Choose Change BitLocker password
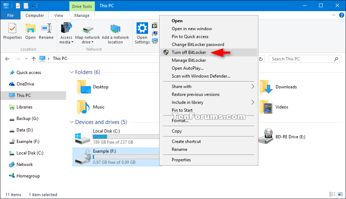This screenshot has width=346, height=199. click(x=209, y=45)
